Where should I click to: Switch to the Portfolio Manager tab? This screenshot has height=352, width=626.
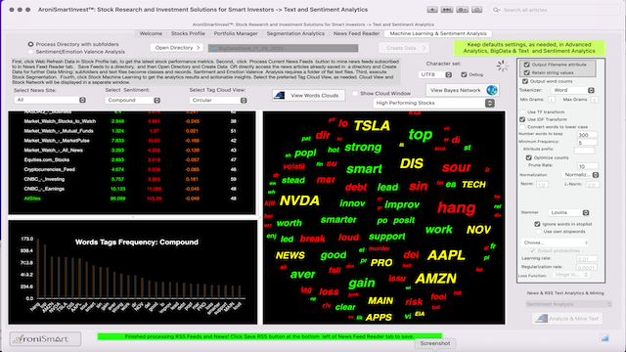pyautogui.click(x=236, y=33)
